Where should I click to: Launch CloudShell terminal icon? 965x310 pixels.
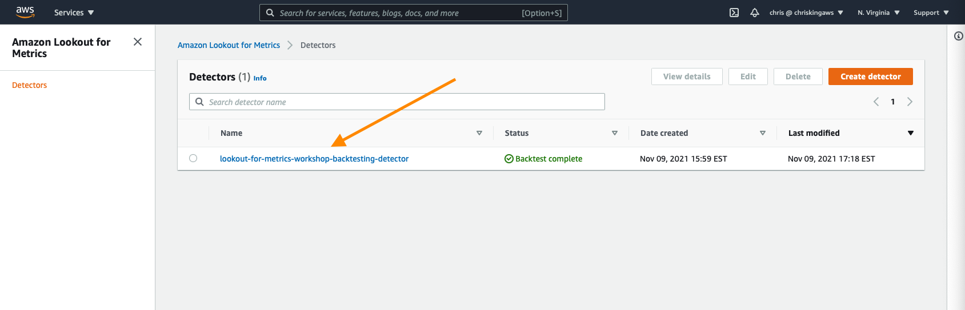(734, 13)
